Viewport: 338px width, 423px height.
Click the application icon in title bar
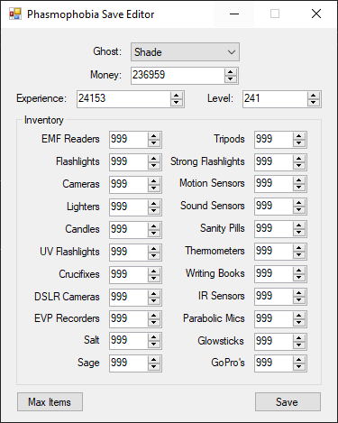(15, 14)
